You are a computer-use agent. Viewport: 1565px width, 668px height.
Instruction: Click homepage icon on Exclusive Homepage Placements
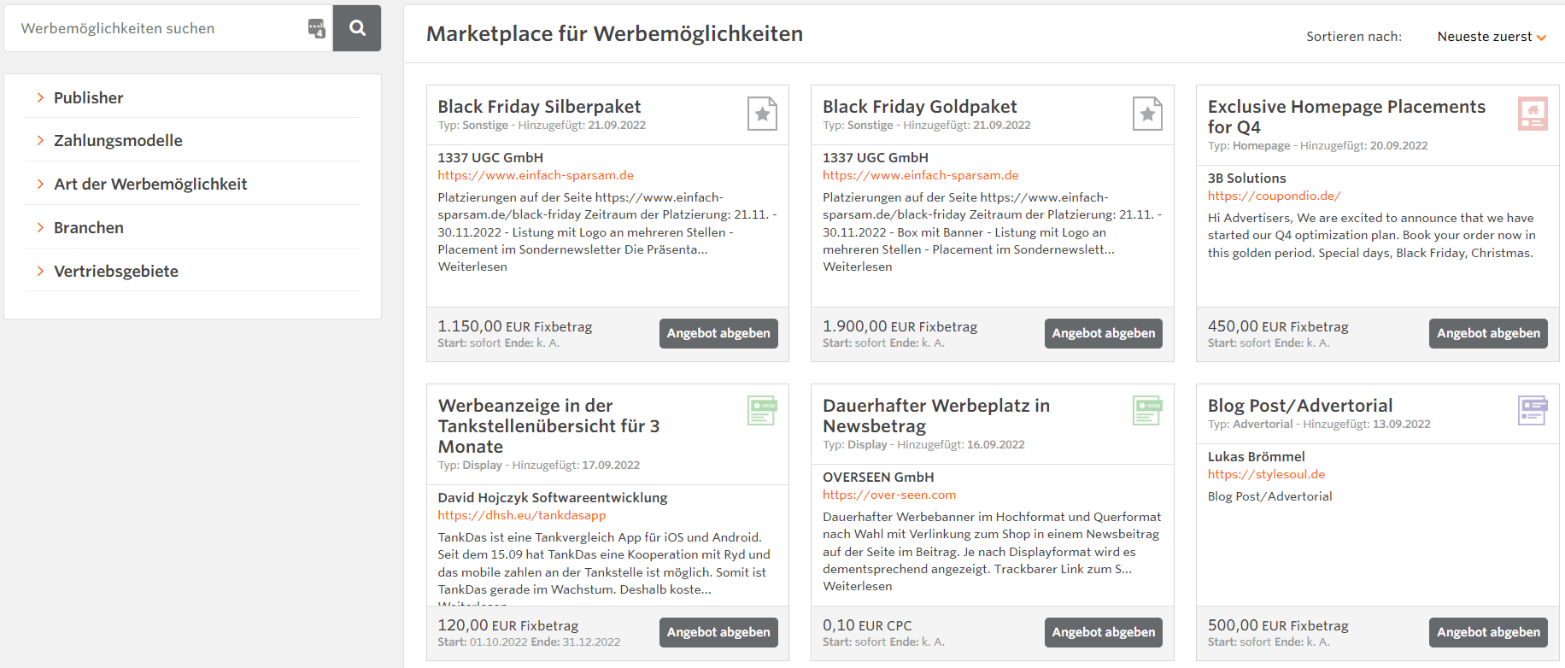[1533, 114]
